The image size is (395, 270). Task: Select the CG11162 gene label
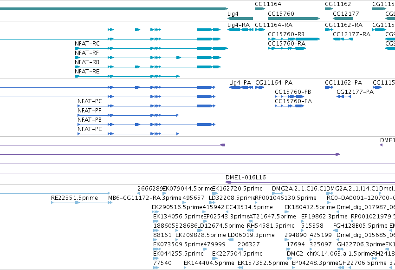coord(337,4)
